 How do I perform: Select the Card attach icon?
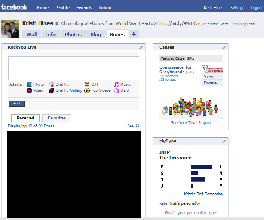point(116,90)
